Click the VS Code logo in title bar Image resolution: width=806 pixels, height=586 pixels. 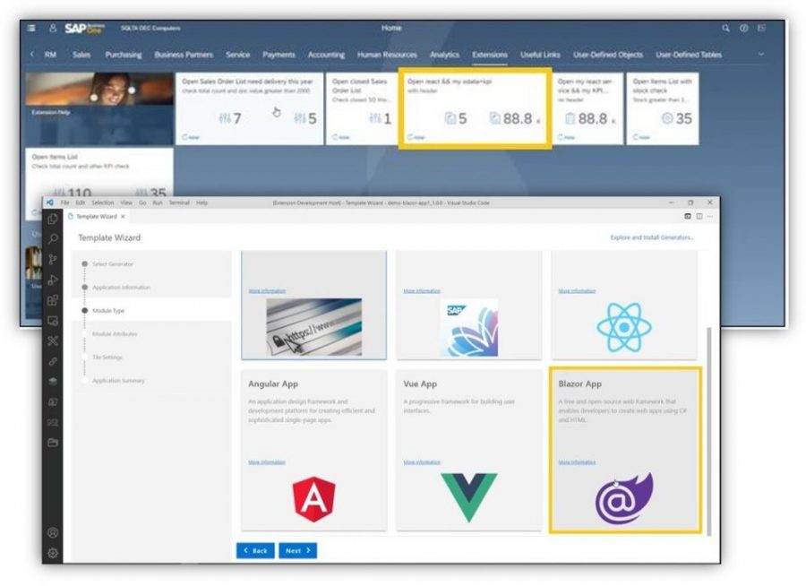coord(50,203)
